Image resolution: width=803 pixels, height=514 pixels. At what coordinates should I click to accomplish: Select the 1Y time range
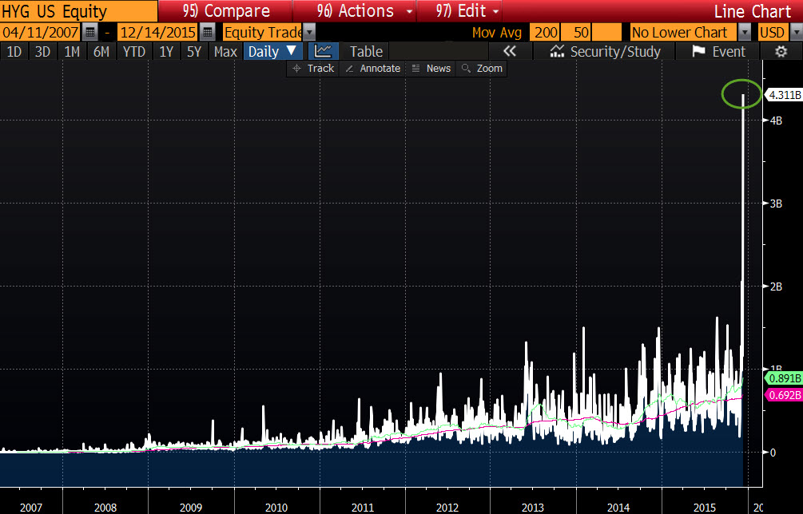point(166,51)
